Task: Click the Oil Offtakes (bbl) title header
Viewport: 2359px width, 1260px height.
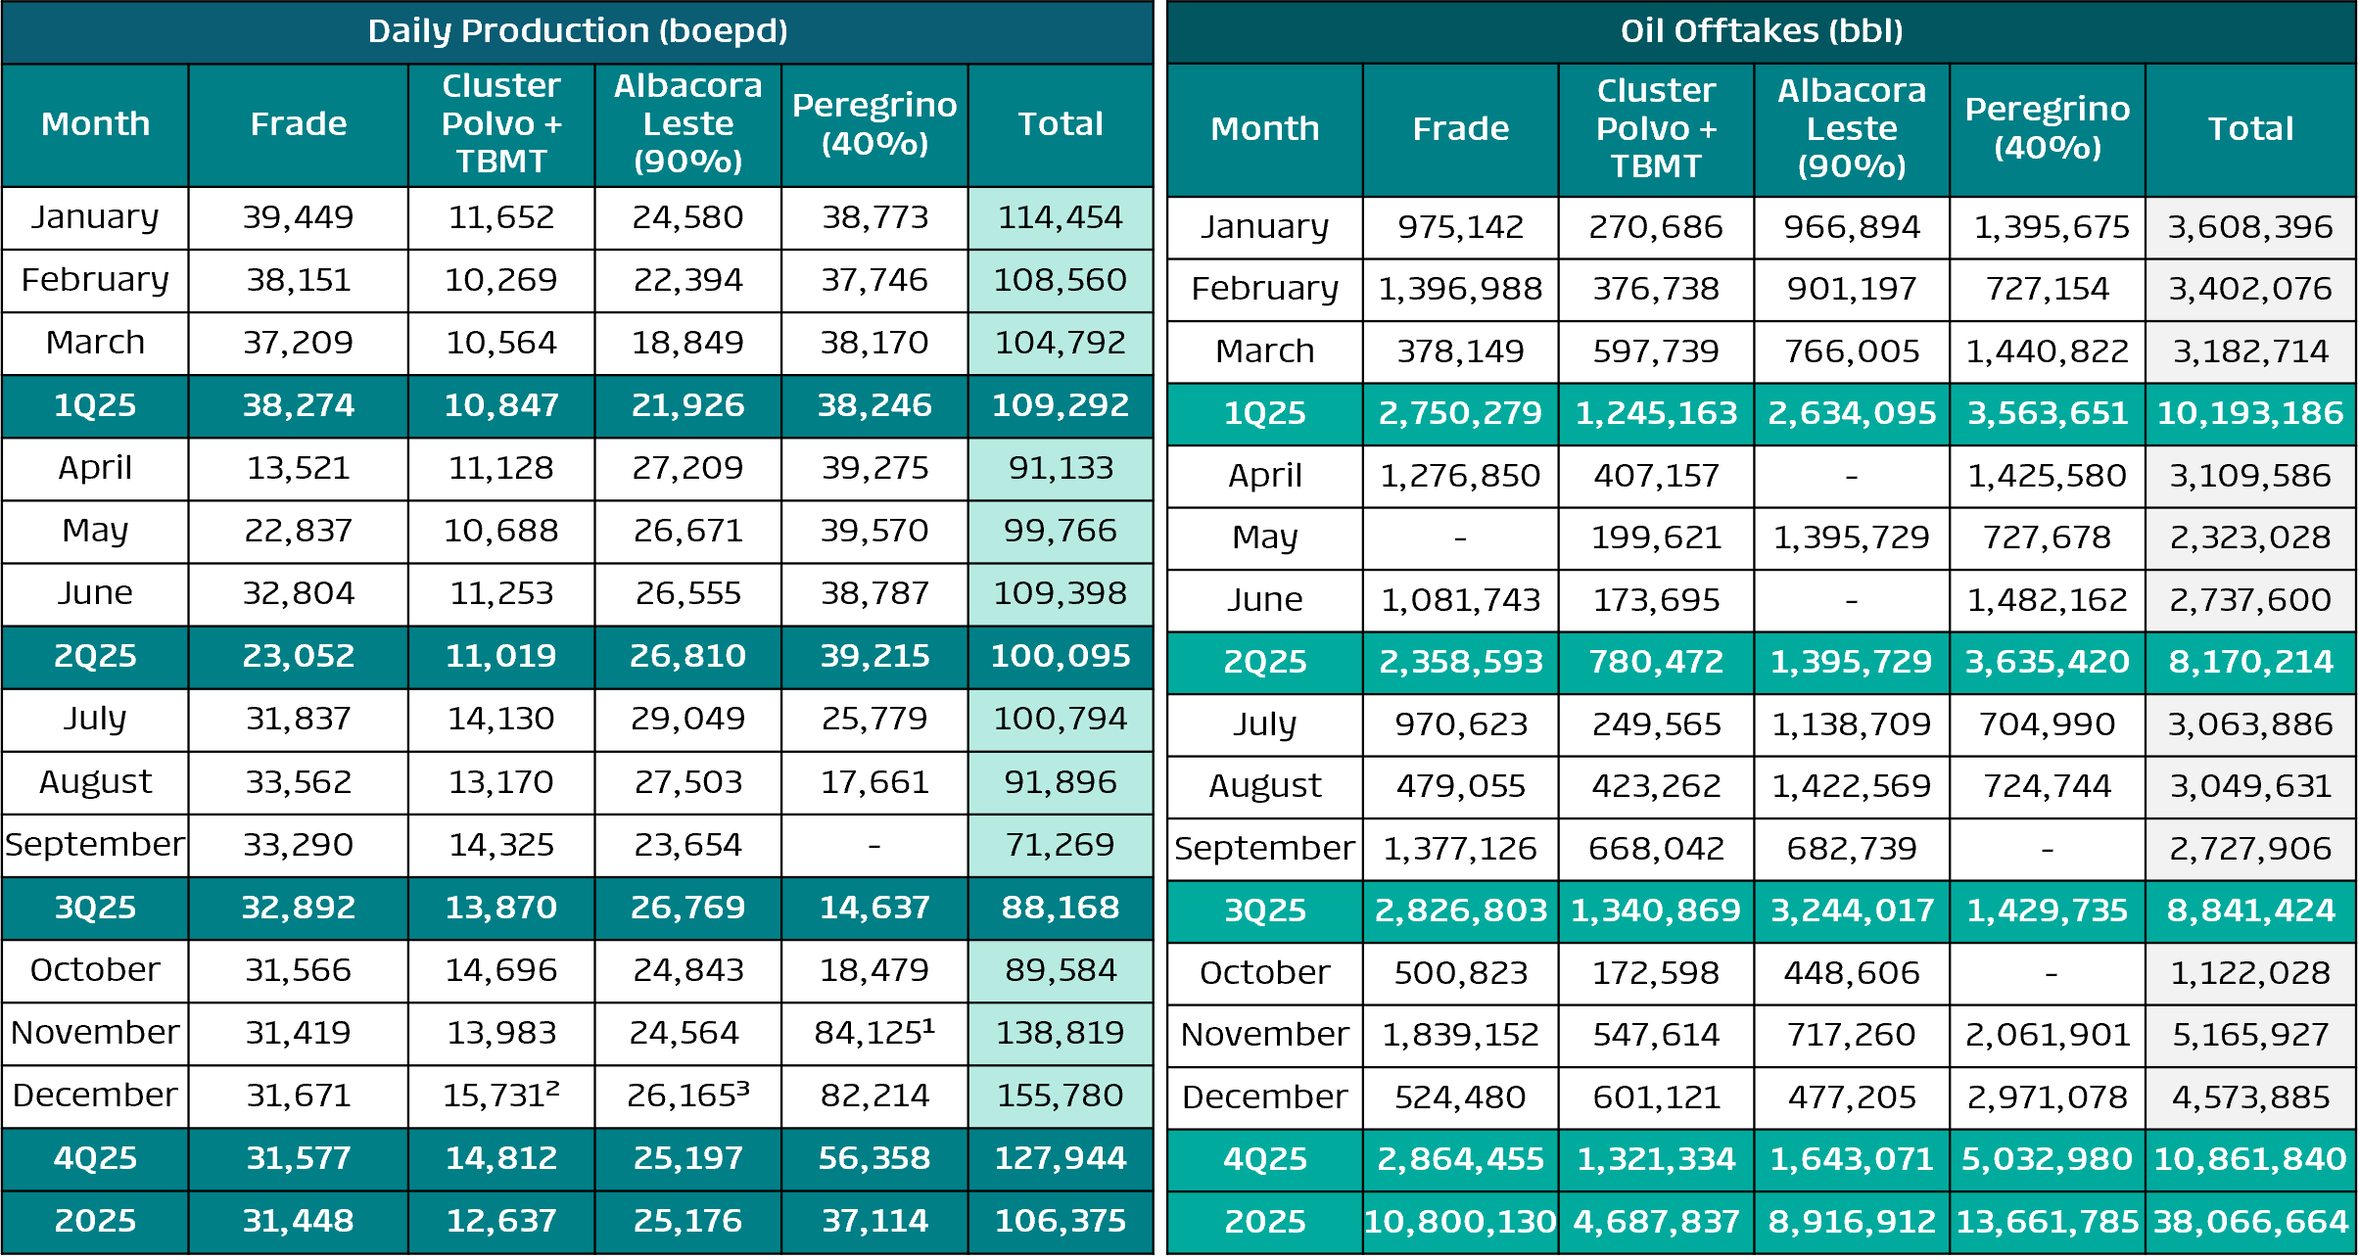Action: click(x=1761, y=31)
